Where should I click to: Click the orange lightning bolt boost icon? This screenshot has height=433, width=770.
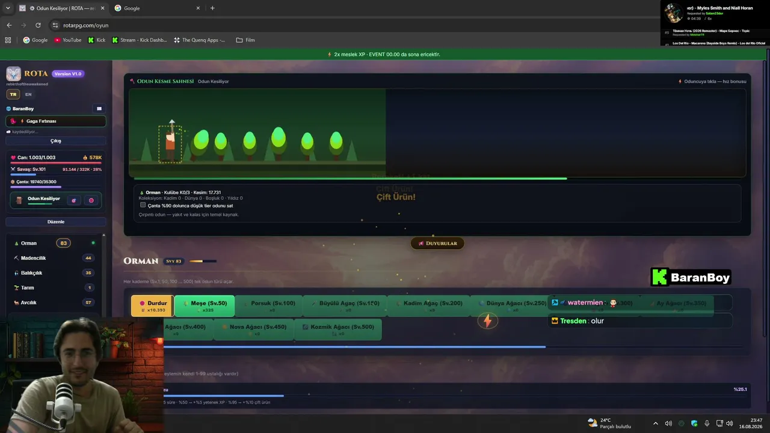[x=487, y=321]
